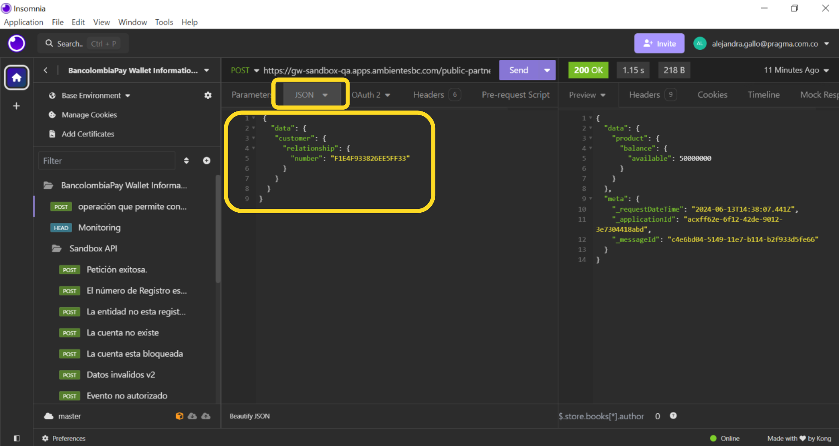Click the response JSONPath filter field
Image resolution: width=839 pixels, height=446 pixels.
coord(601,416)
